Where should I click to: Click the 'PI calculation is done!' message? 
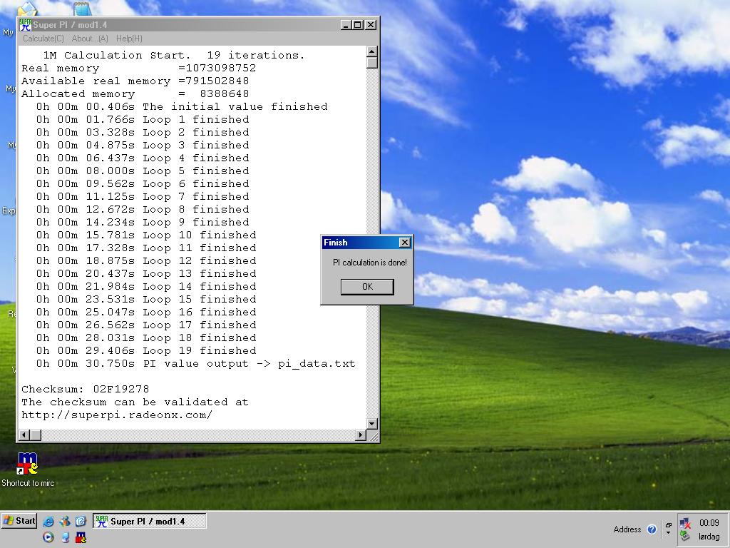coord(370,263)
